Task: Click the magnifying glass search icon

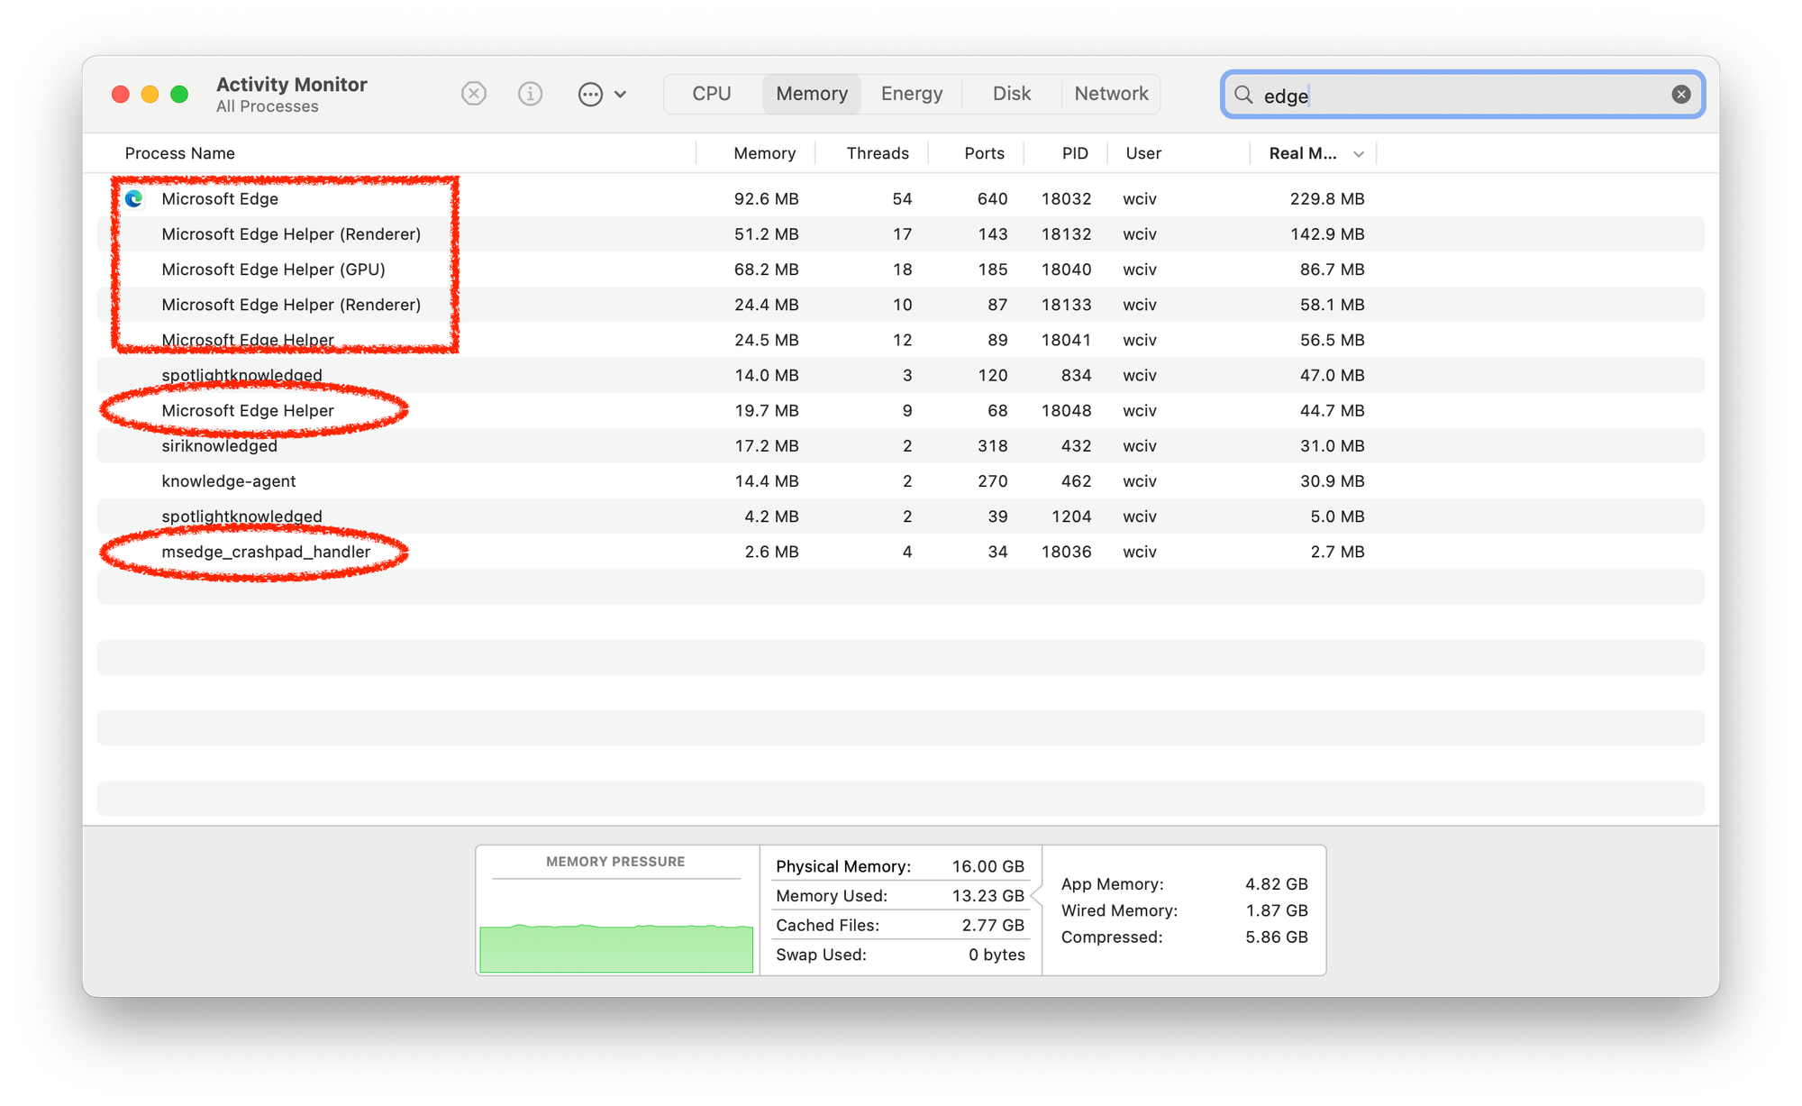Action: (1243, 95)
